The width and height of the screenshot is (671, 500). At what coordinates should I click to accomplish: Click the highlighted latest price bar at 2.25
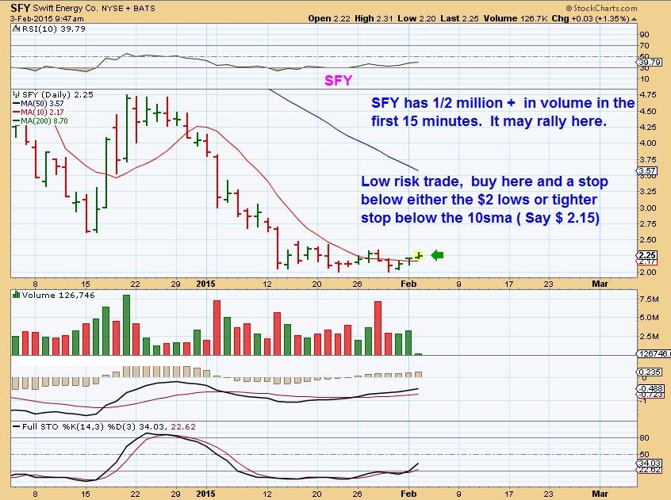(x=419, y=256)
